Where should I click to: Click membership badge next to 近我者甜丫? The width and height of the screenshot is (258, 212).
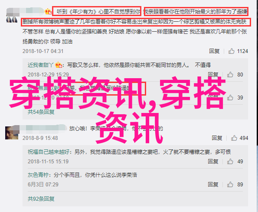click(59, 65)
